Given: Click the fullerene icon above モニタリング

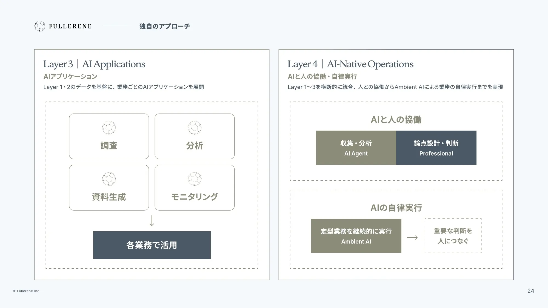Looking at the screenshot, I should click(x=195, y=179).
